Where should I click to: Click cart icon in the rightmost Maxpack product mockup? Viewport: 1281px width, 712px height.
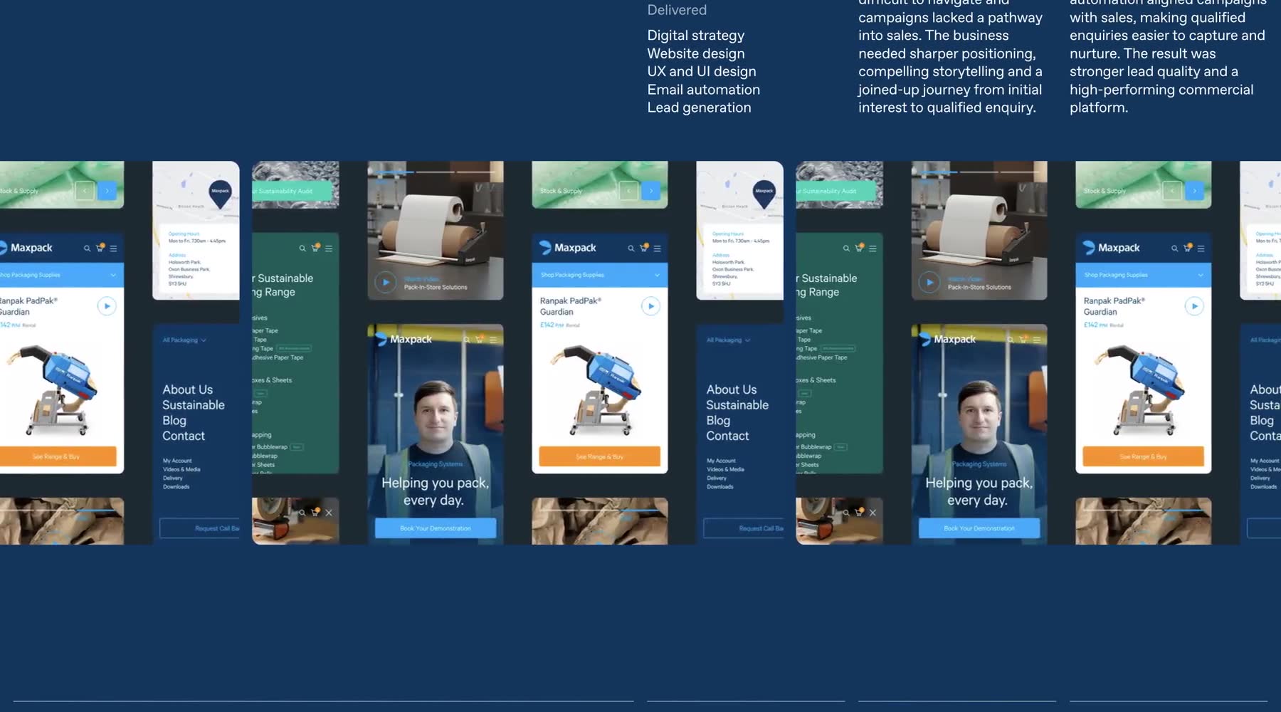pos(1188,248)
